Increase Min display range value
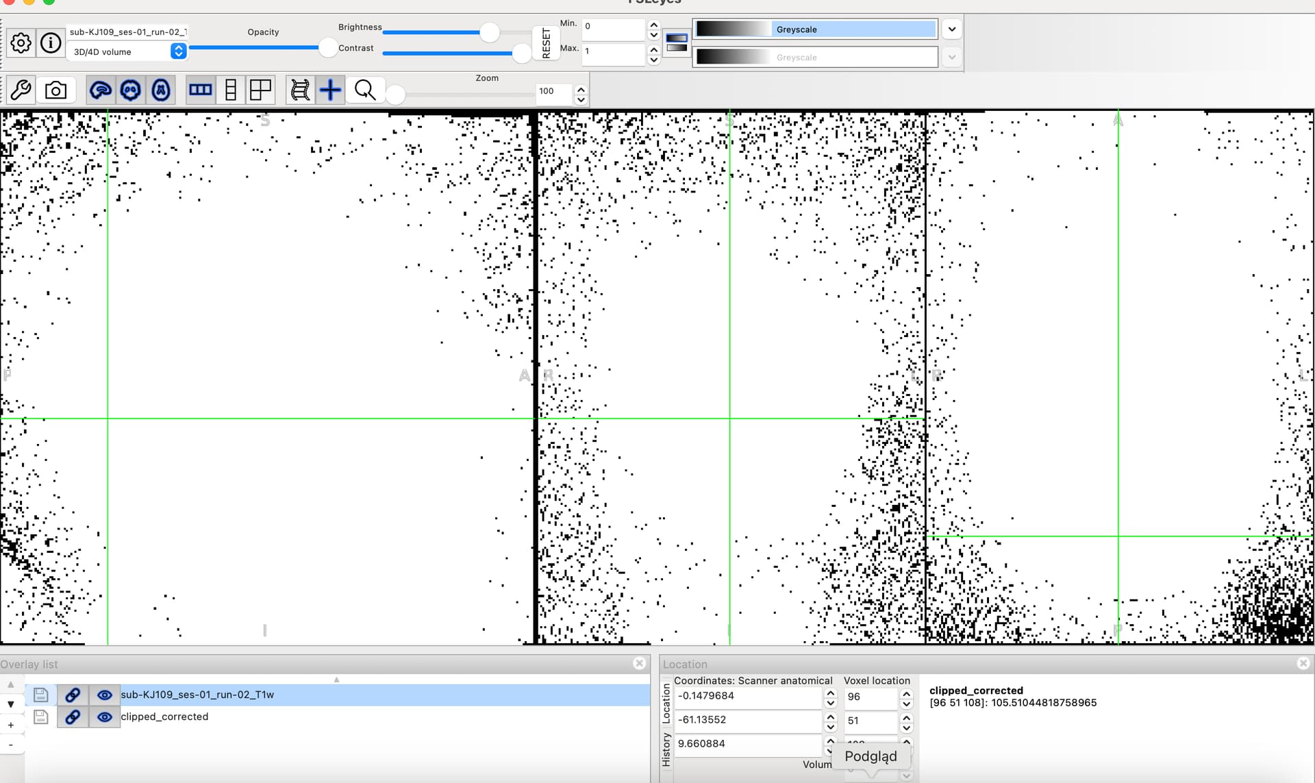The width and height of the screenshot is (1315, 783). [x=653, y=24]
